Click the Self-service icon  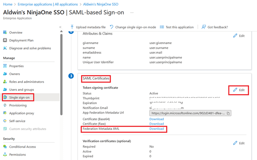[x=5, y=121]
